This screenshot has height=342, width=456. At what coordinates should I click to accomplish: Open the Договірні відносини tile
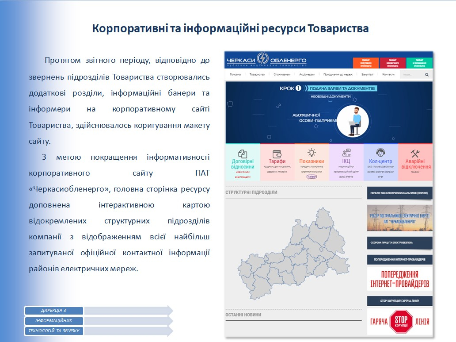[243, 162]
